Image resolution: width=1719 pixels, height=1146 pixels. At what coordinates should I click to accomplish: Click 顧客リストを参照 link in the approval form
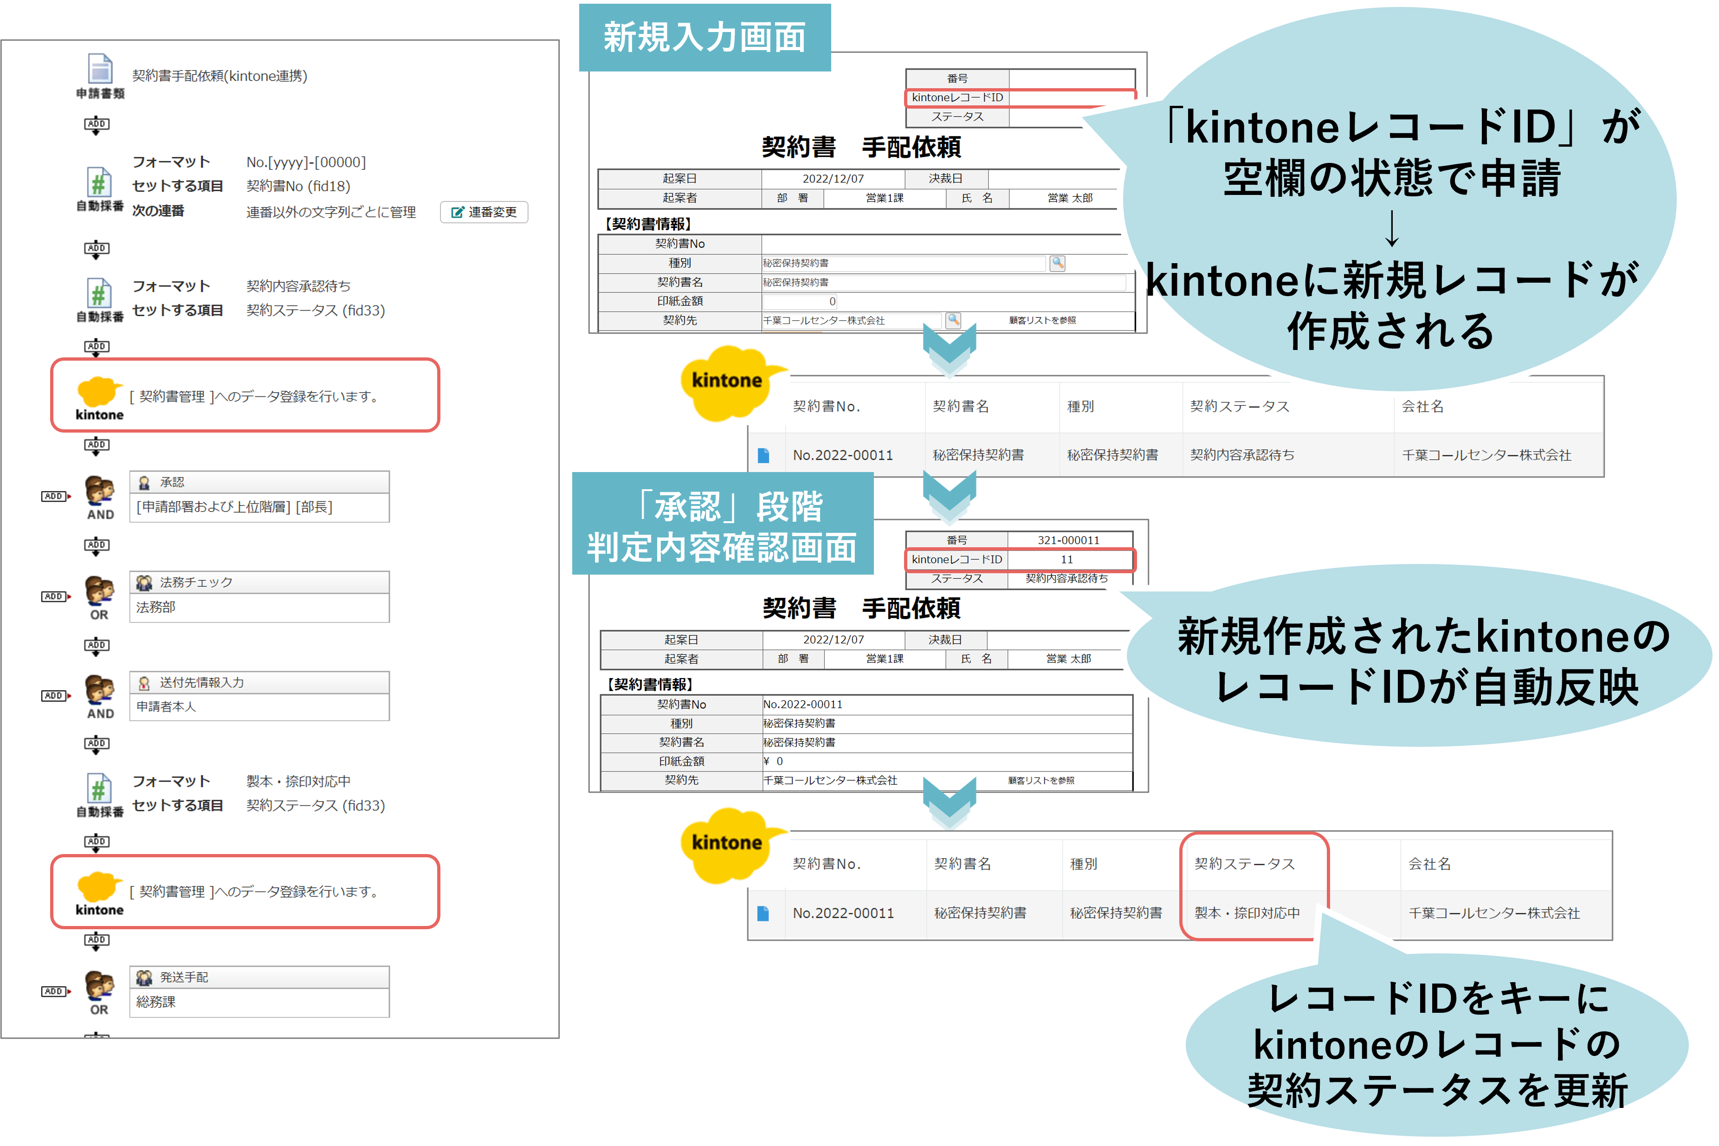(x=1041, y=781)
